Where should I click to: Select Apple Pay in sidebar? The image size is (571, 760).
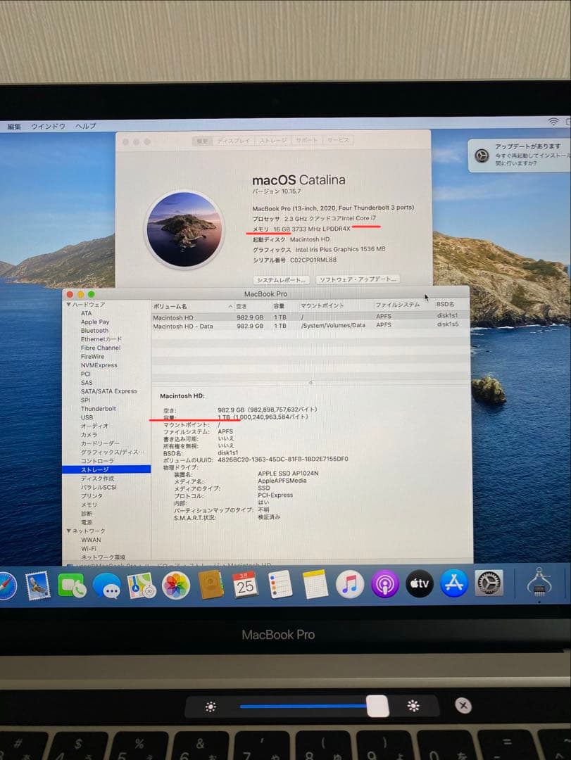coord(95,322)
